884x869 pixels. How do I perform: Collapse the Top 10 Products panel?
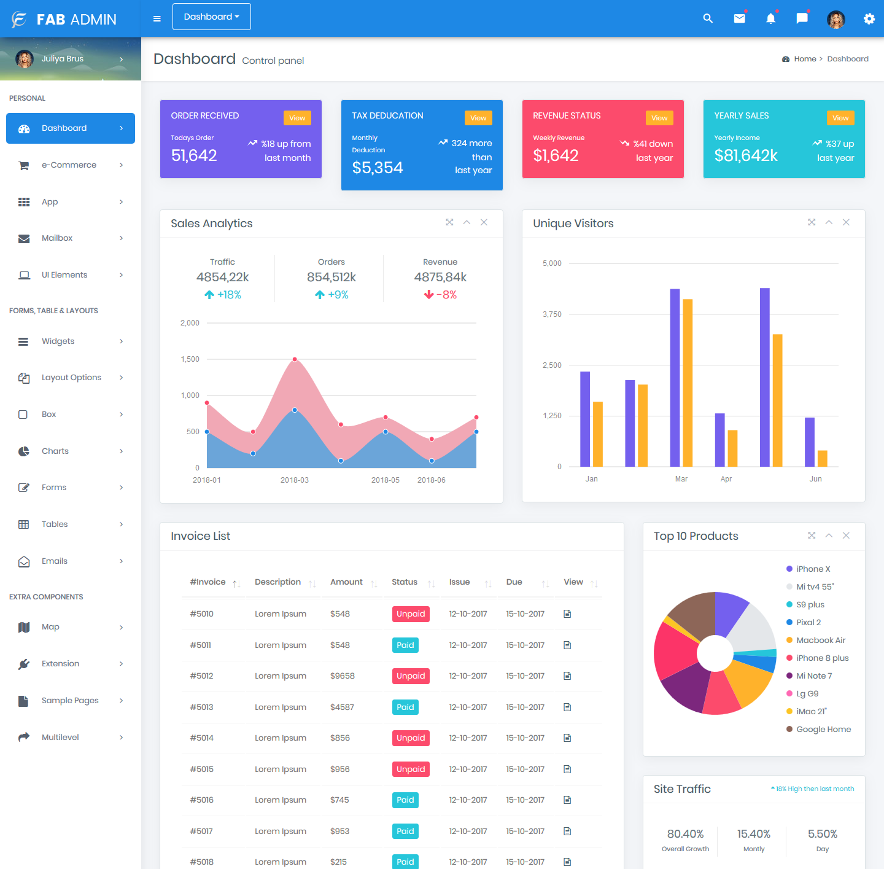(829, 536)
